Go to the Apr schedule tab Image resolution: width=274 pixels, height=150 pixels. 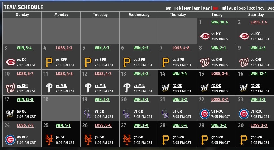point(196,8)
